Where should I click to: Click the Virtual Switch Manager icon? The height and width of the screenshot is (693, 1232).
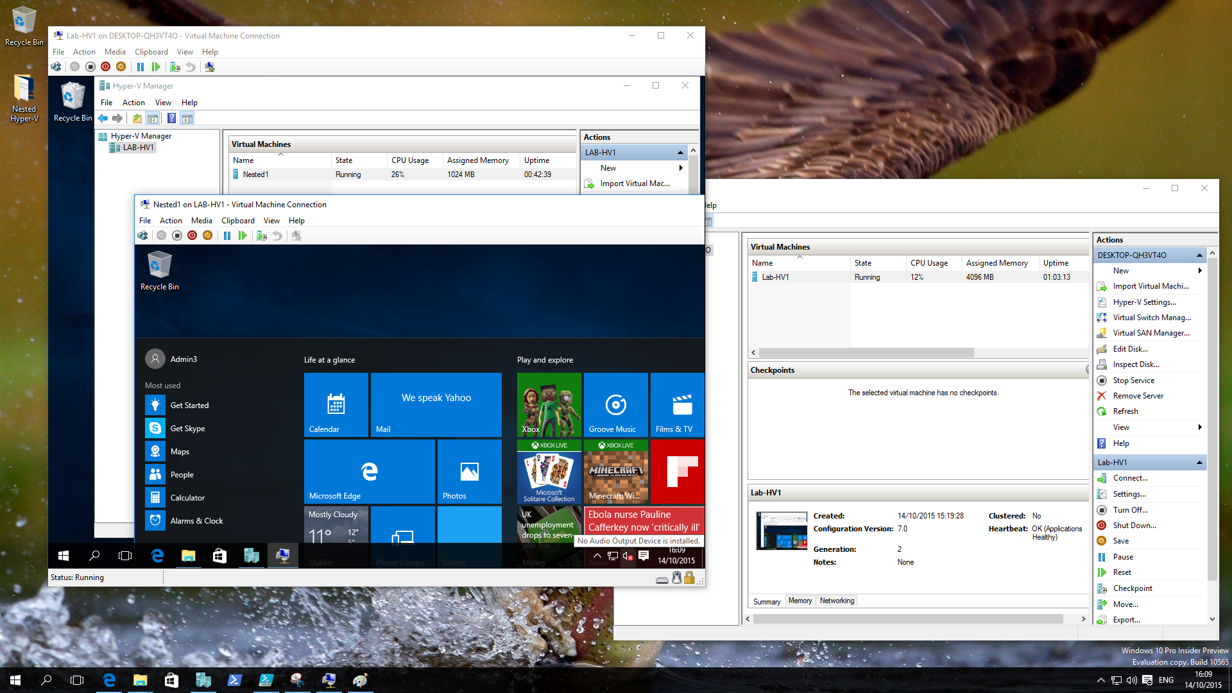1102,316
